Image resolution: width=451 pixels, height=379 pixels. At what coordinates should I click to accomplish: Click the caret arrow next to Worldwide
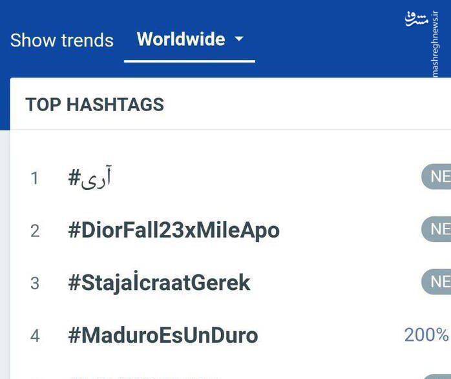pos(239,39)
